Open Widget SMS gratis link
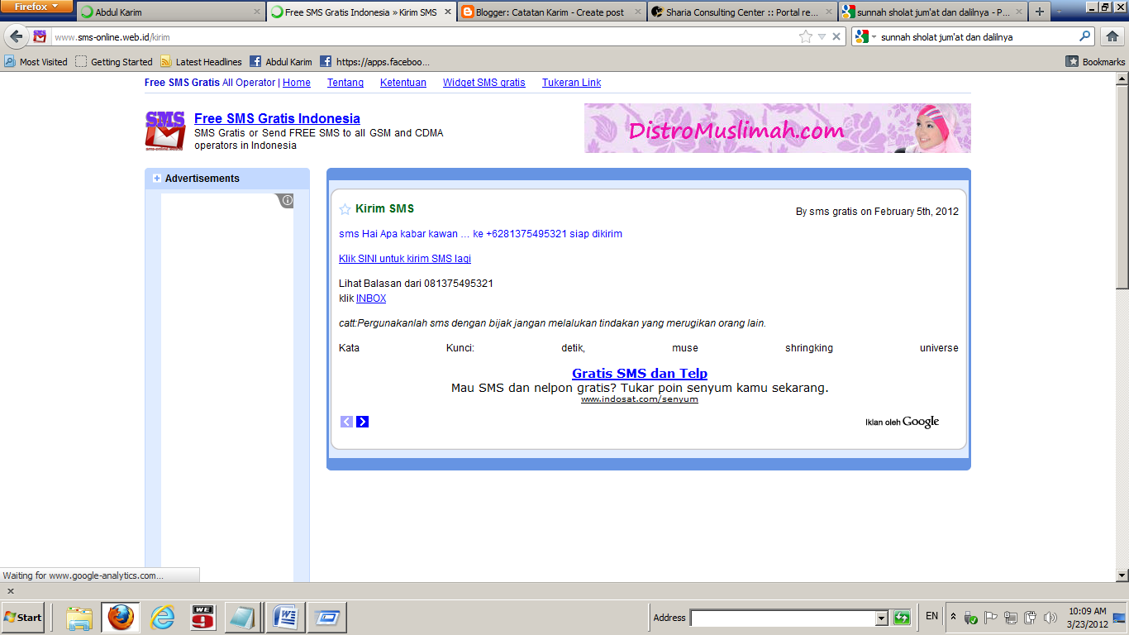The image size is (1129, 635). pos(484,83)
